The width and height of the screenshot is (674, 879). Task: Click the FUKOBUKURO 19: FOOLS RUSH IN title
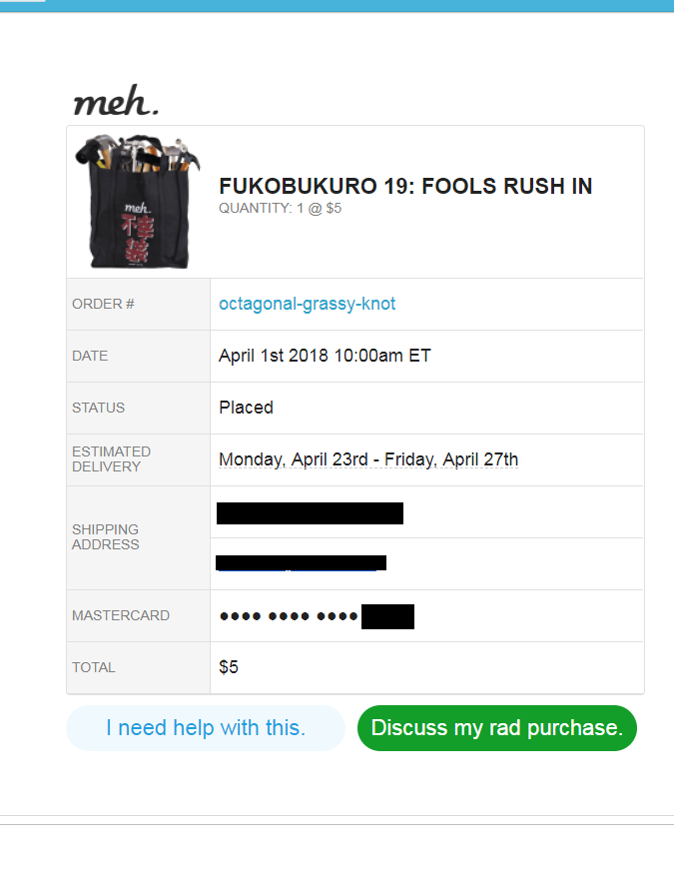[405, 186]
